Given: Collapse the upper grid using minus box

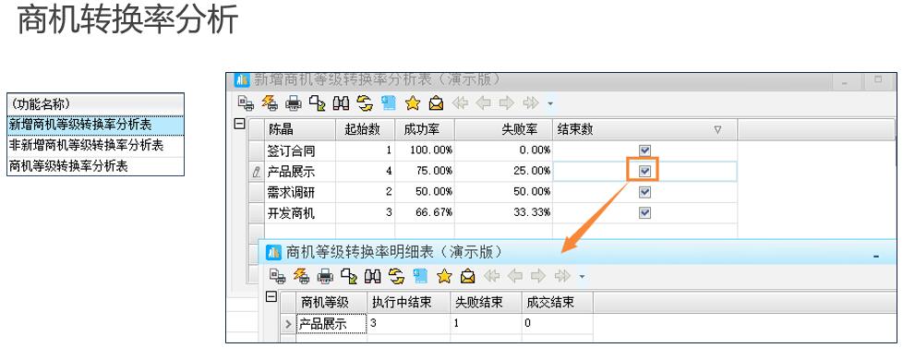Looking at the screenshot, I should tap(239, 124).
